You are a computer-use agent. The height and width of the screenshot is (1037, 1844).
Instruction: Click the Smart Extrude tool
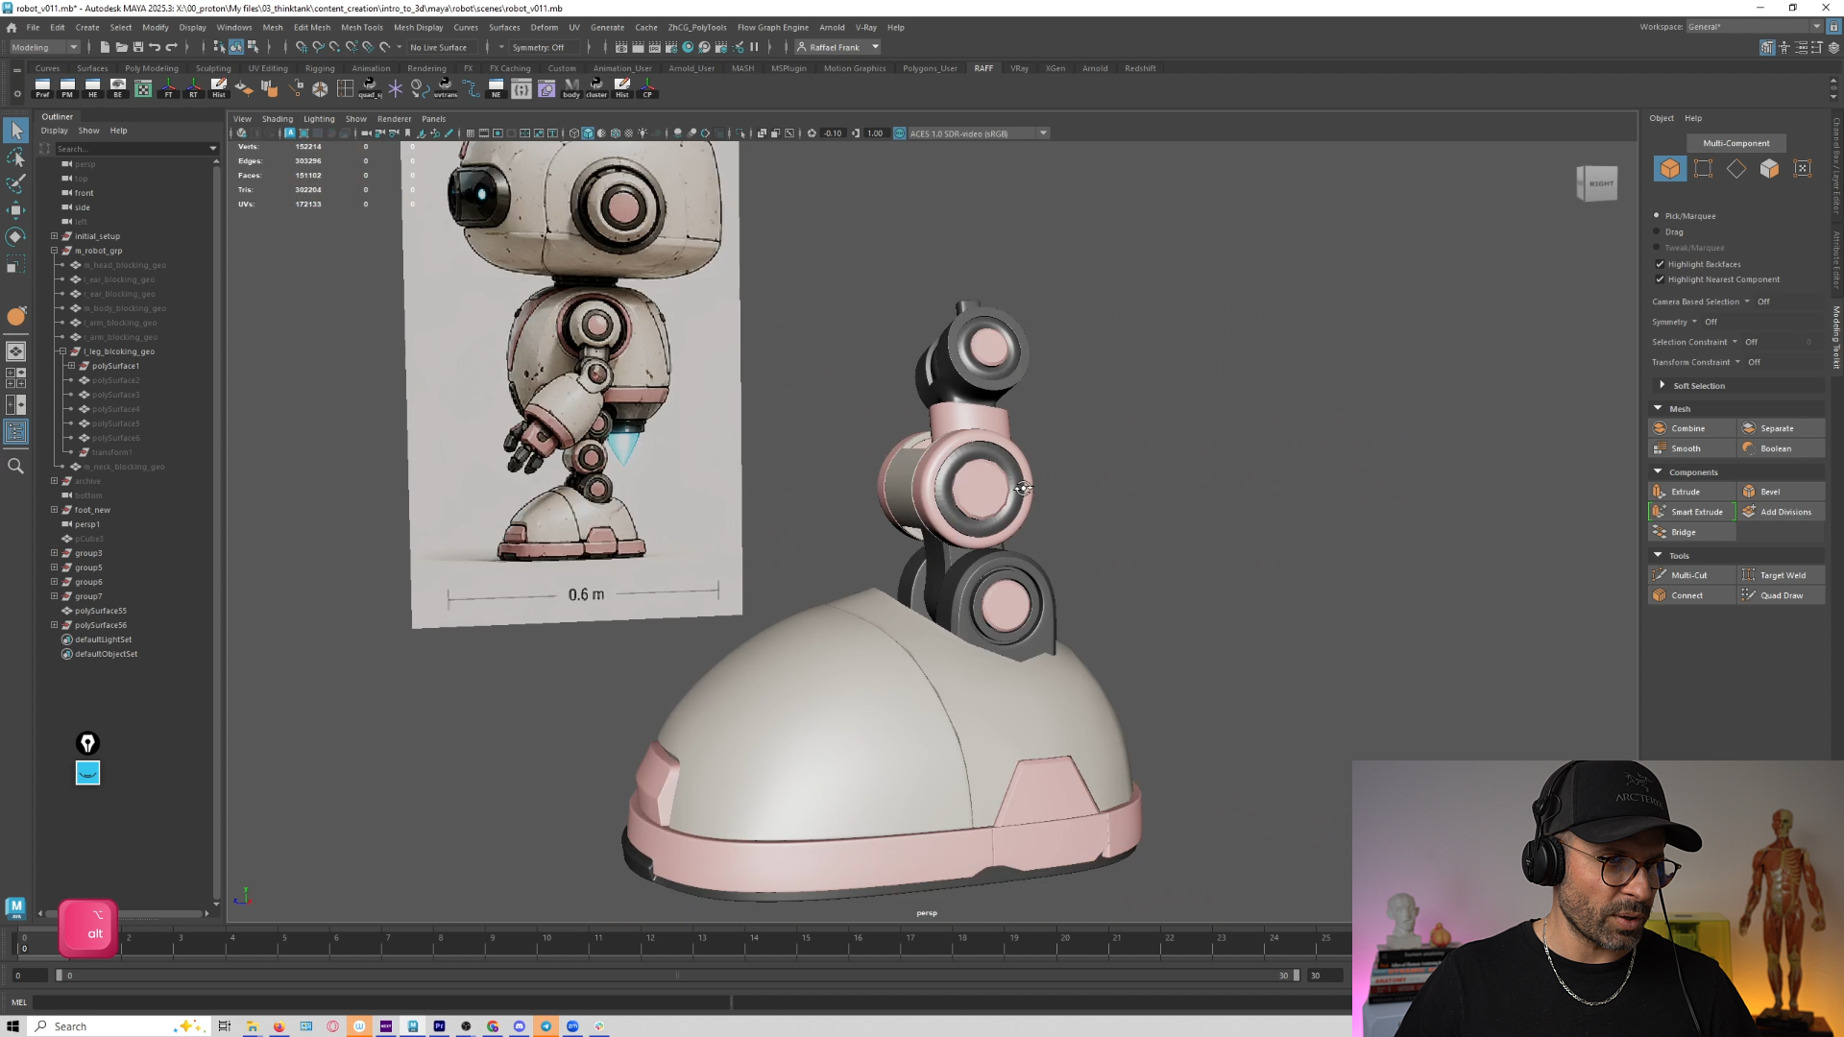[x=1692, y=512]
